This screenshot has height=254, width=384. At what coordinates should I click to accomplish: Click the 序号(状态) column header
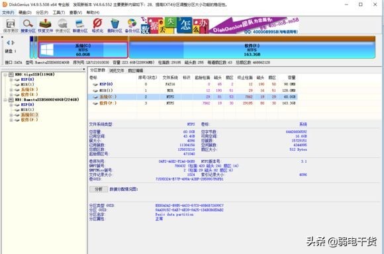(148, 77)
